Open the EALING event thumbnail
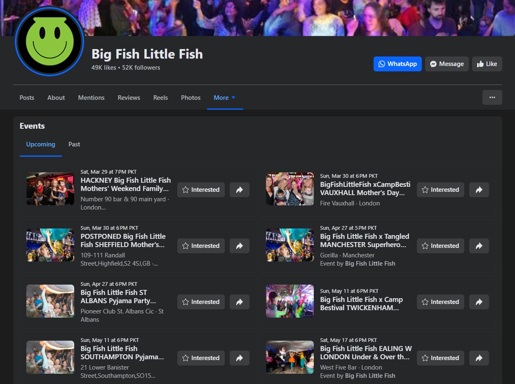515x384 pixels. [x=290, y=357]
